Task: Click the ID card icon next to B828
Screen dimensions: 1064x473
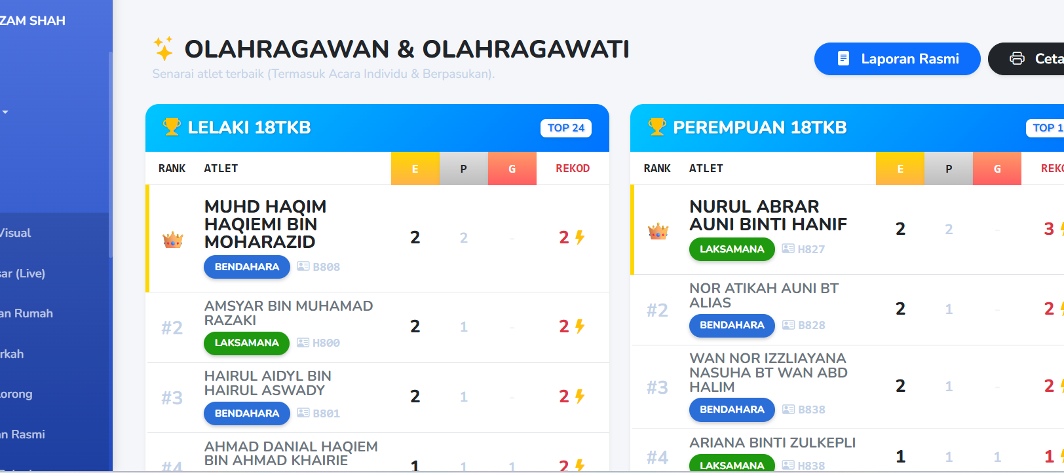Action: [788, 324]
